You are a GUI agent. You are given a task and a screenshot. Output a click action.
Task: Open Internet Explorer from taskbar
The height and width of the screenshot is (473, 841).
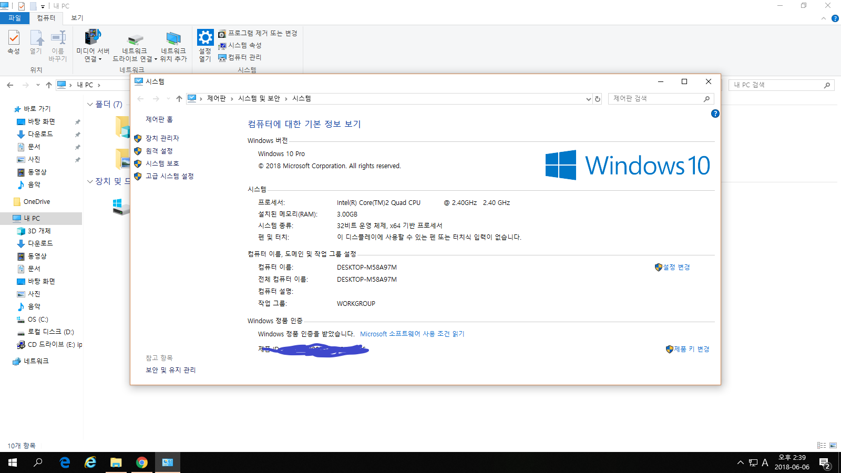click(90, 462)
